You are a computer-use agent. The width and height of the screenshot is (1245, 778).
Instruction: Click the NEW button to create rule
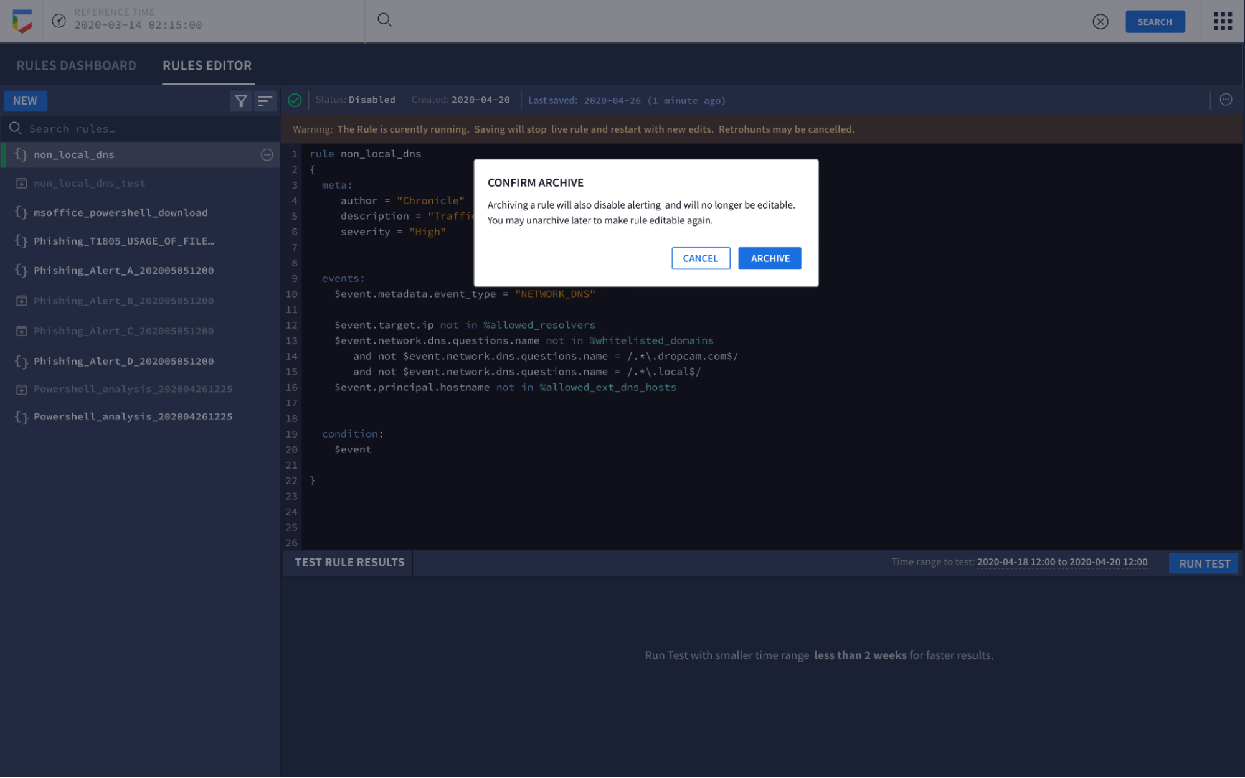pyautogui.click(x=26, y=100)
